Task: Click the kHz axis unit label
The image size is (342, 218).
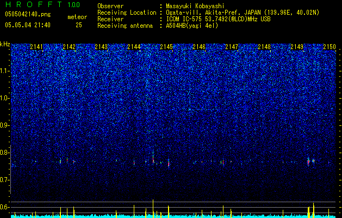Action: pyautogui.click(x=5, y=44)
